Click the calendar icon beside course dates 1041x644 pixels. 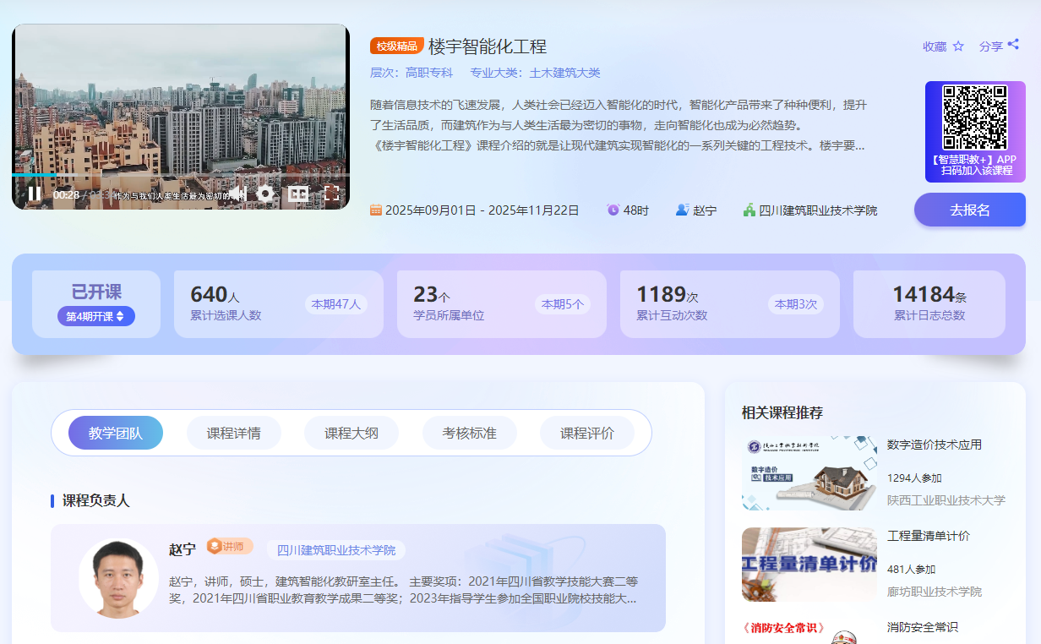click(x=376, y=210)
